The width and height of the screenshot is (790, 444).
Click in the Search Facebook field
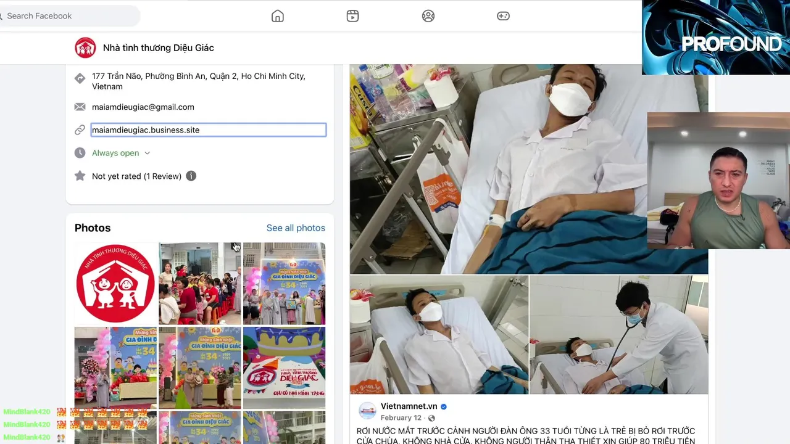tap(69, 16)
